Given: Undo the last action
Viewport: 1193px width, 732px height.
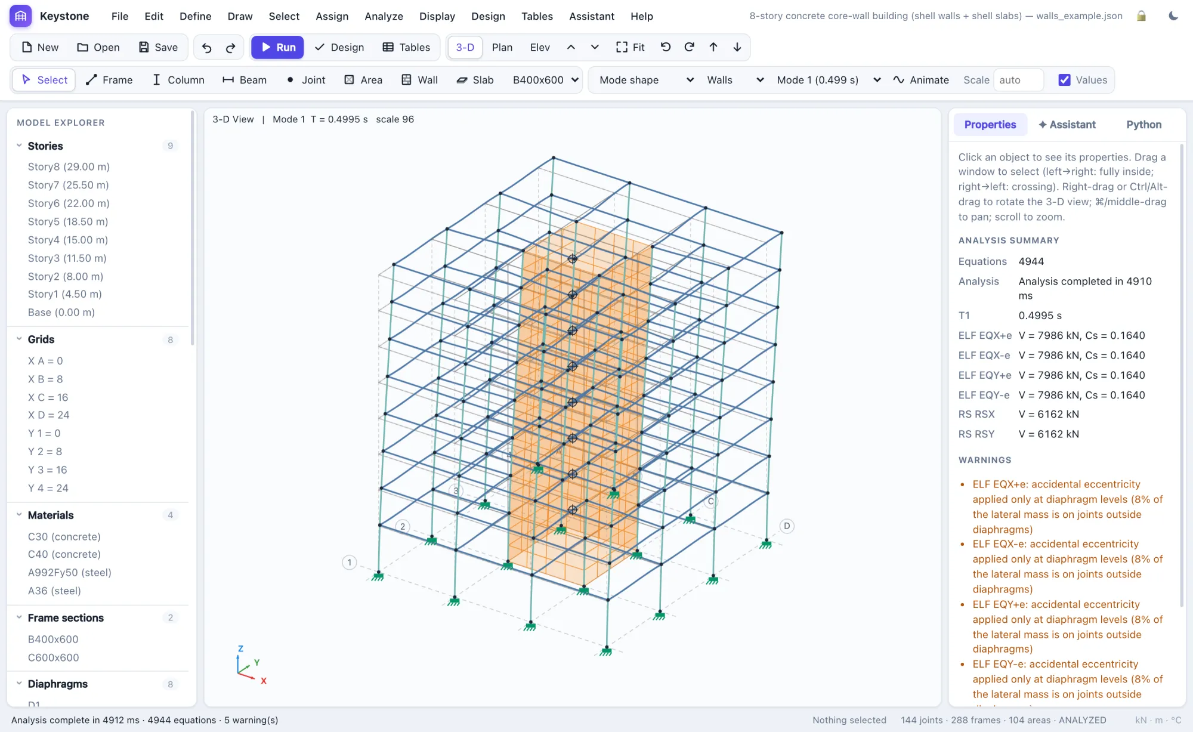Looking at the screenshot, I should [207, 47].
